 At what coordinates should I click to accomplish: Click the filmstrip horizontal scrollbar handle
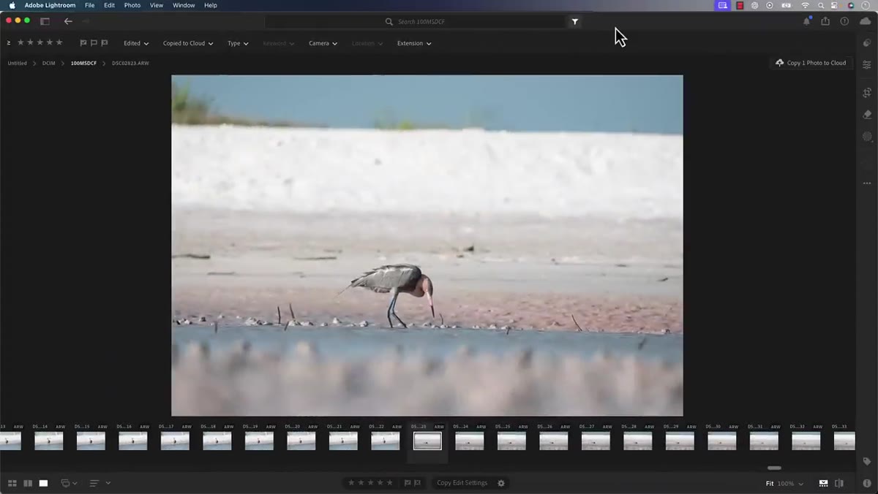tap(774, 468)
